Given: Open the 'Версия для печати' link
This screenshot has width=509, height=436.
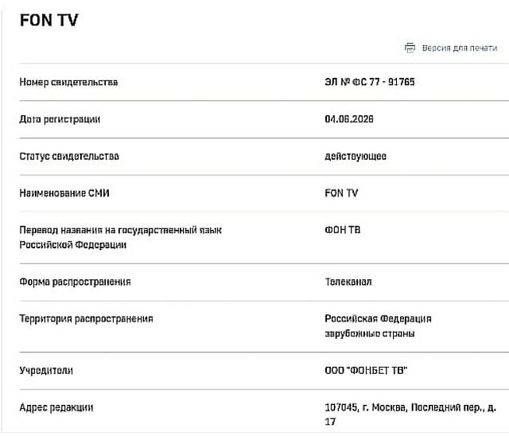Looking at the screenshot, I should point(460,49).
